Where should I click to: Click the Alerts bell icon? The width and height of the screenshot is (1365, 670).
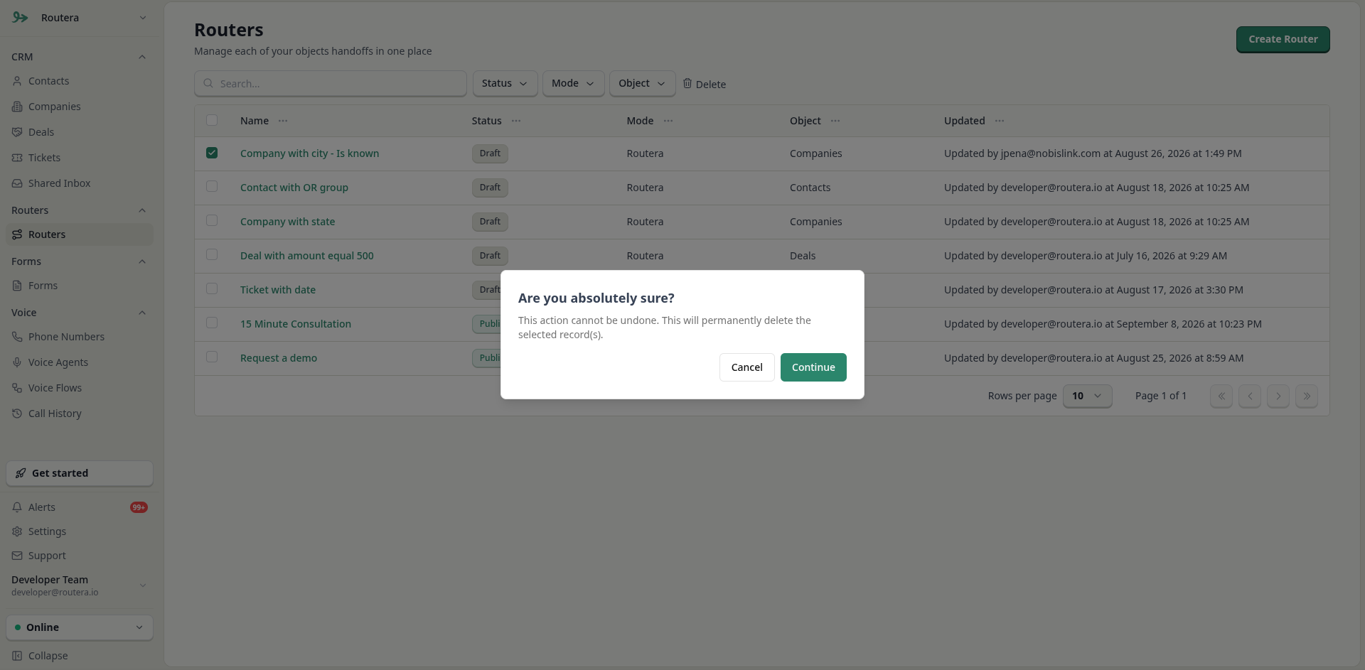point(17,507)
